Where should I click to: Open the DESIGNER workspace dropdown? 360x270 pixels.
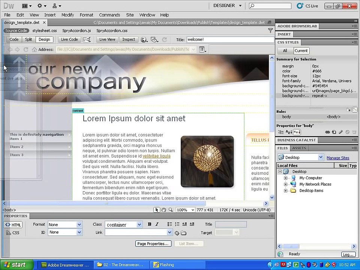coord(227,6)
